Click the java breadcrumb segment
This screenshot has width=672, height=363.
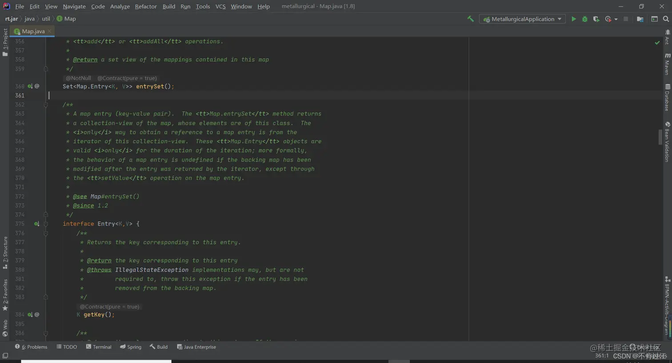coord(29,19)
